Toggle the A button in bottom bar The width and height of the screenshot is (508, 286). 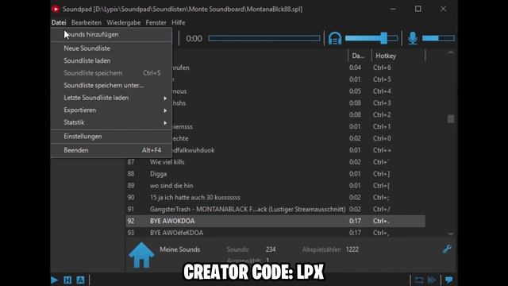80,280
